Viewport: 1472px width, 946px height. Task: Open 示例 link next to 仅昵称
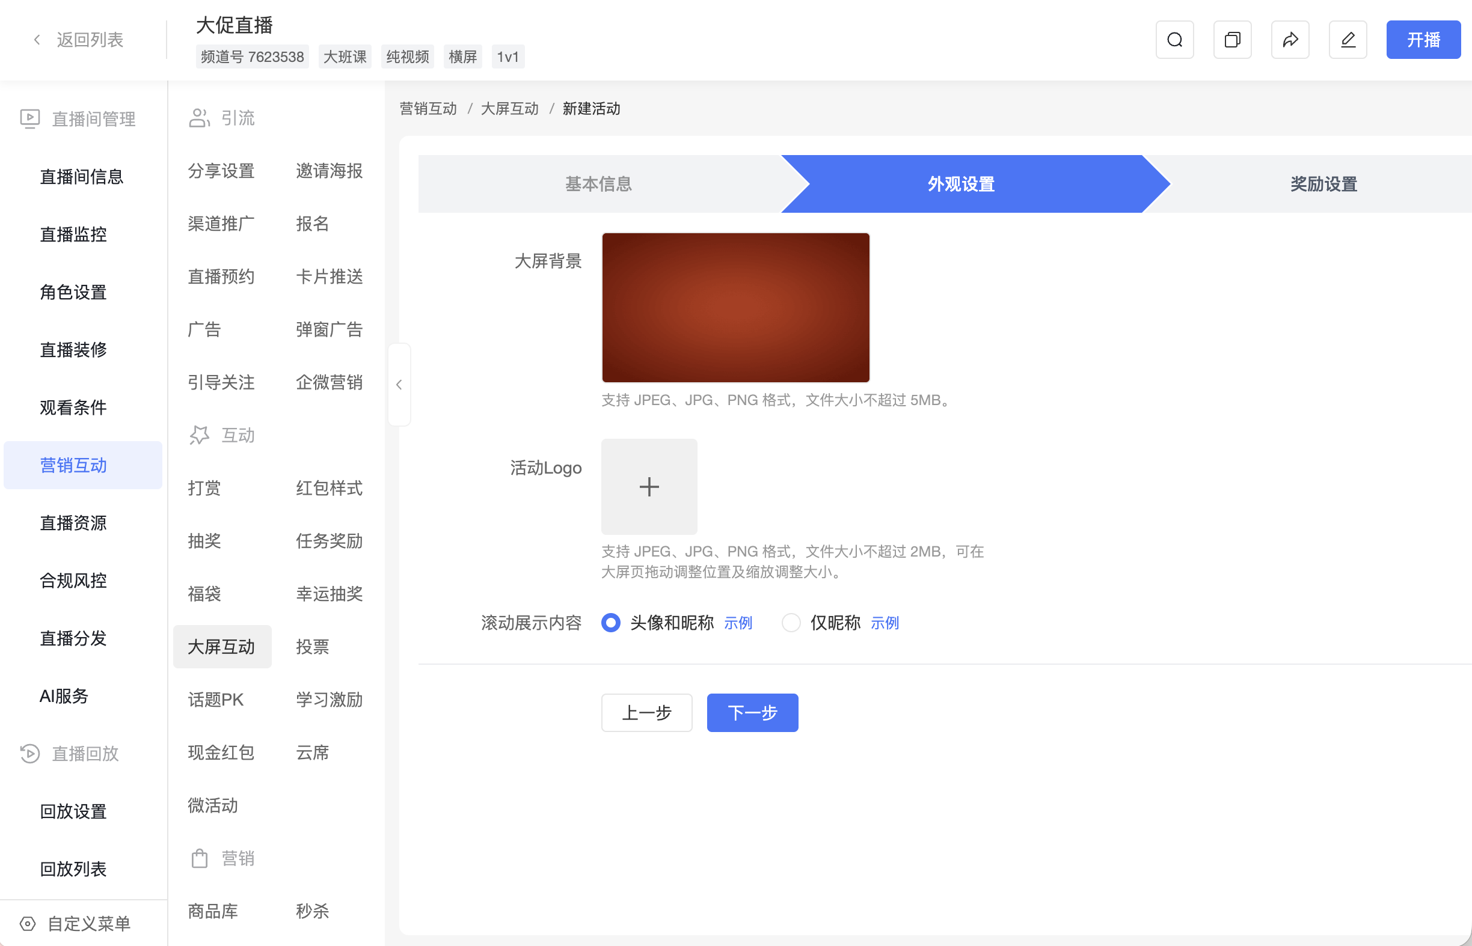click(x=885, y=623)
